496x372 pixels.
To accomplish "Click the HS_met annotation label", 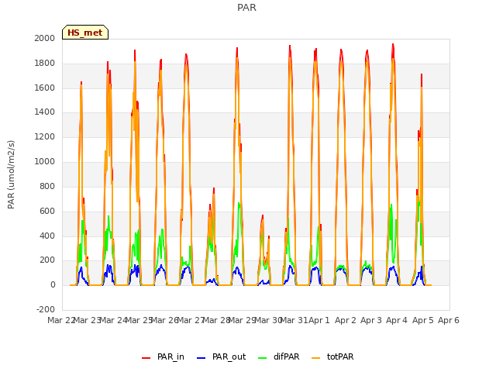I will [x=85, y=33].
